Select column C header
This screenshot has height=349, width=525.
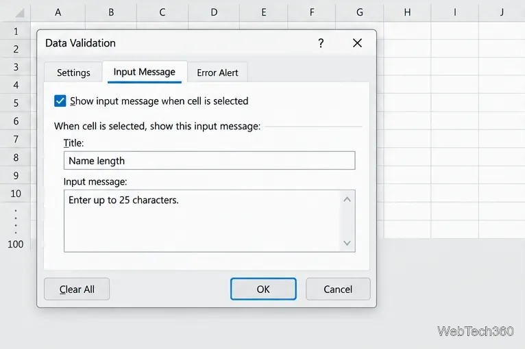click(x=162, y=12)
